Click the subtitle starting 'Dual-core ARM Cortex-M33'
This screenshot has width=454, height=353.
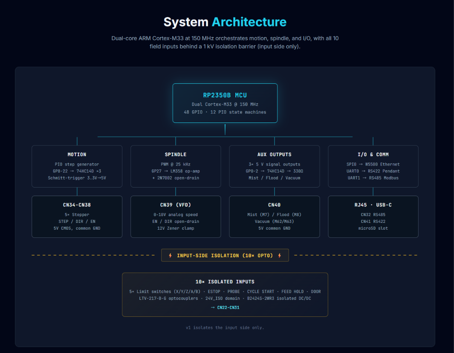[225, 42]
